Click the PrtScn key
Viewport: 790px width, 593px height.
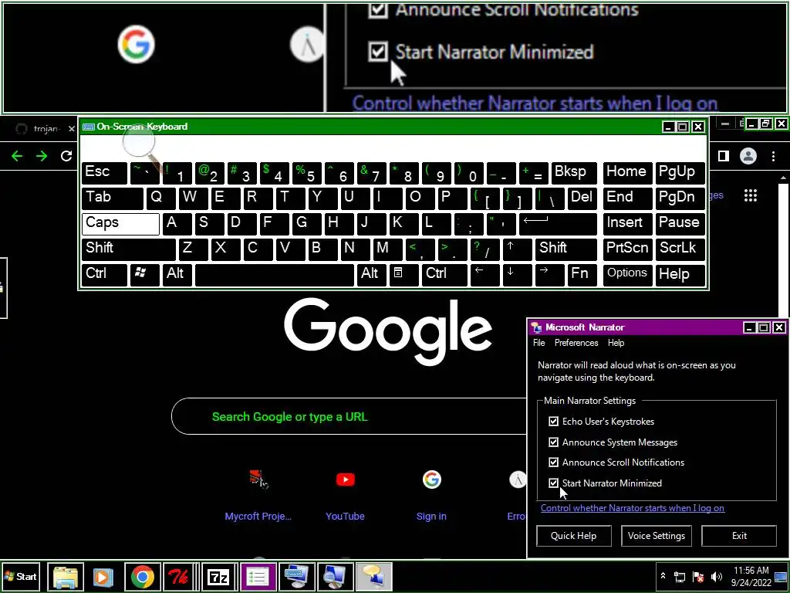coord(627,249)
